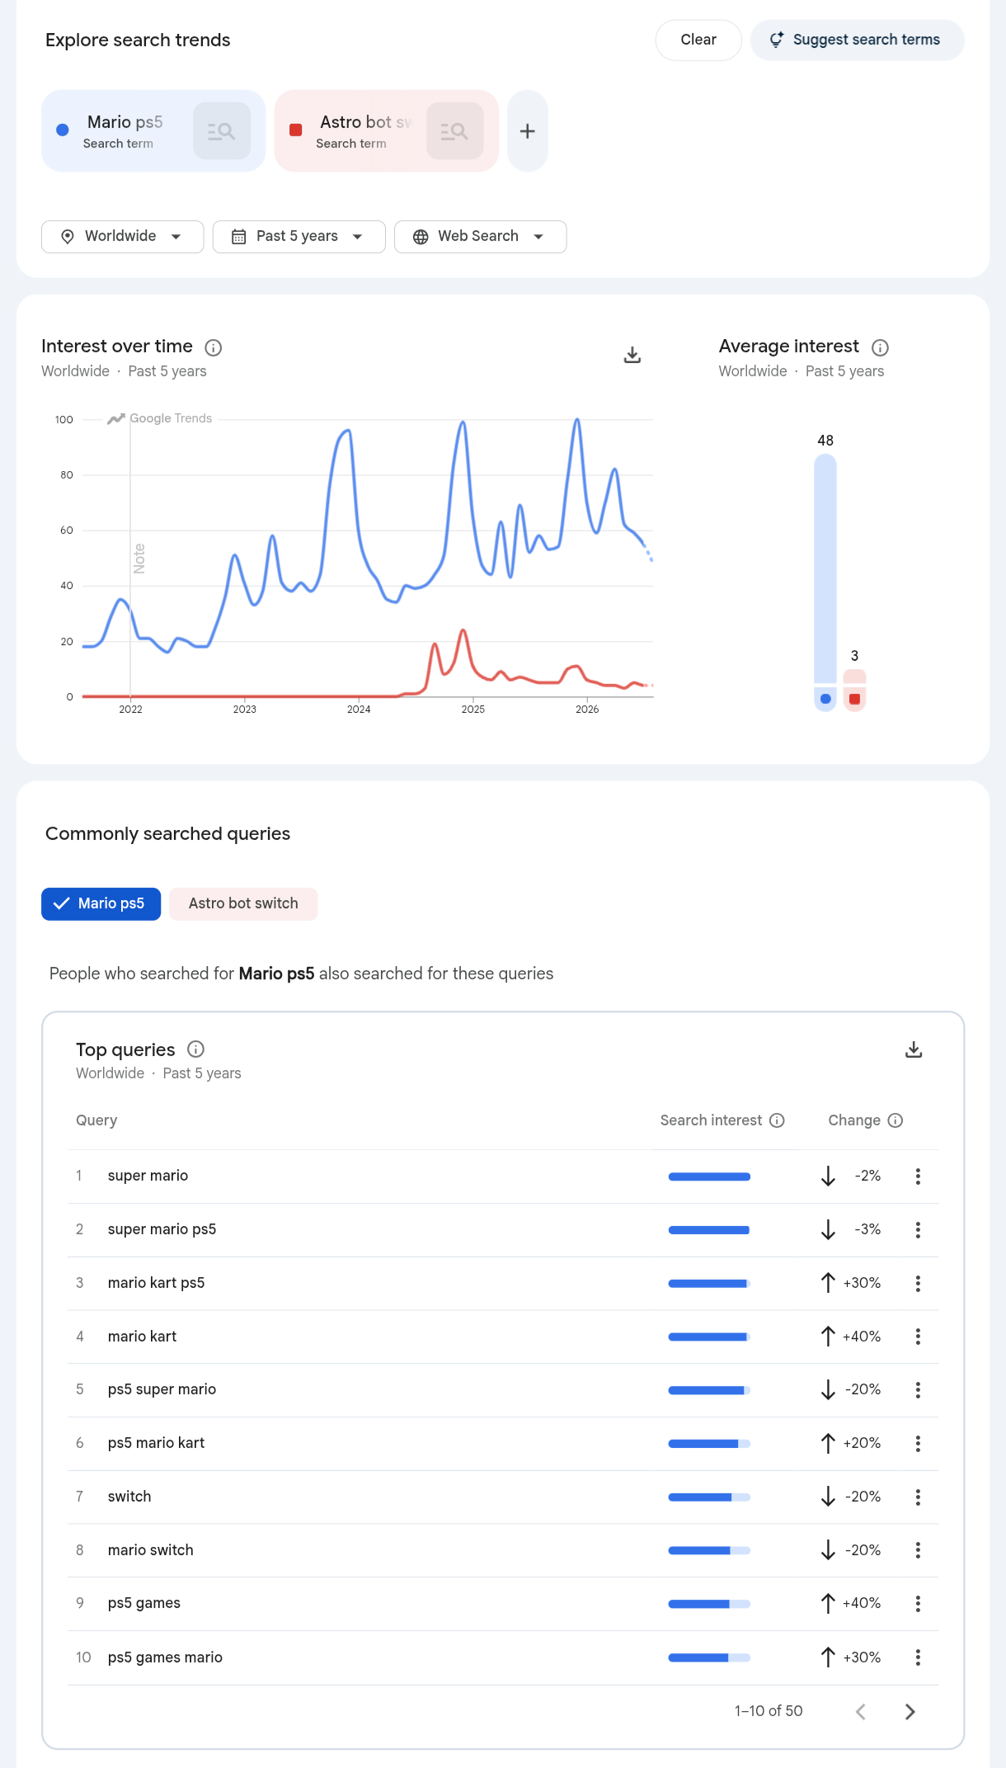Show info for Interest over time
Image resolution: width=1006 pixels, height=1768 pixels.
pos(213,347)
